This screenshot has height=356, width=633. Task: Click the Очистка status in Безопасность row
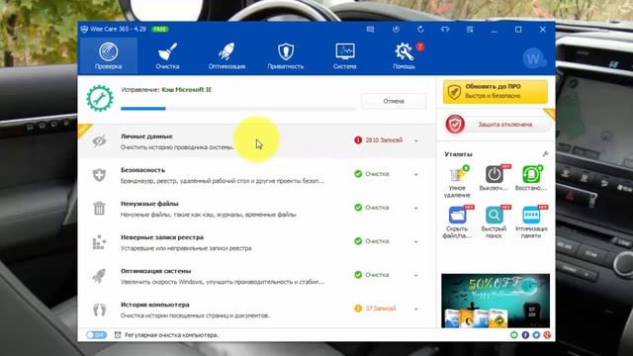click(372, 174)
